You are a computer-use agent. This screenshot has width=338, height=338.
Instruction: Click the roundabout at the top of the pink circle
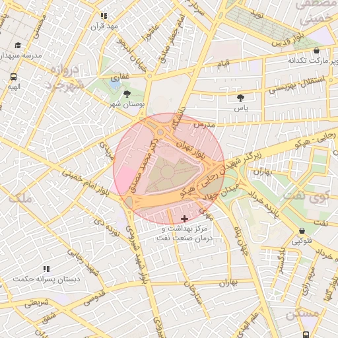coord(160,133)
